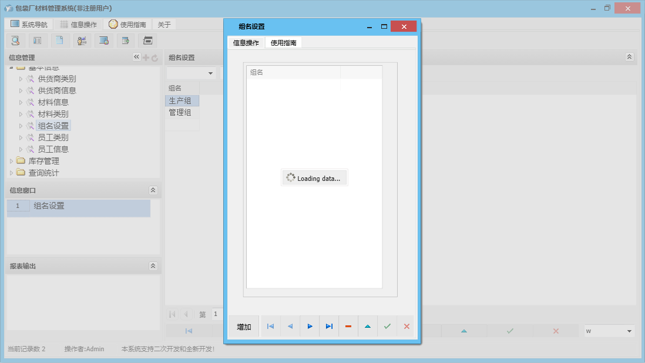This screenshot has height=363, width=645.
Task: Expand the 库存管理 folder
Action: 12,160
